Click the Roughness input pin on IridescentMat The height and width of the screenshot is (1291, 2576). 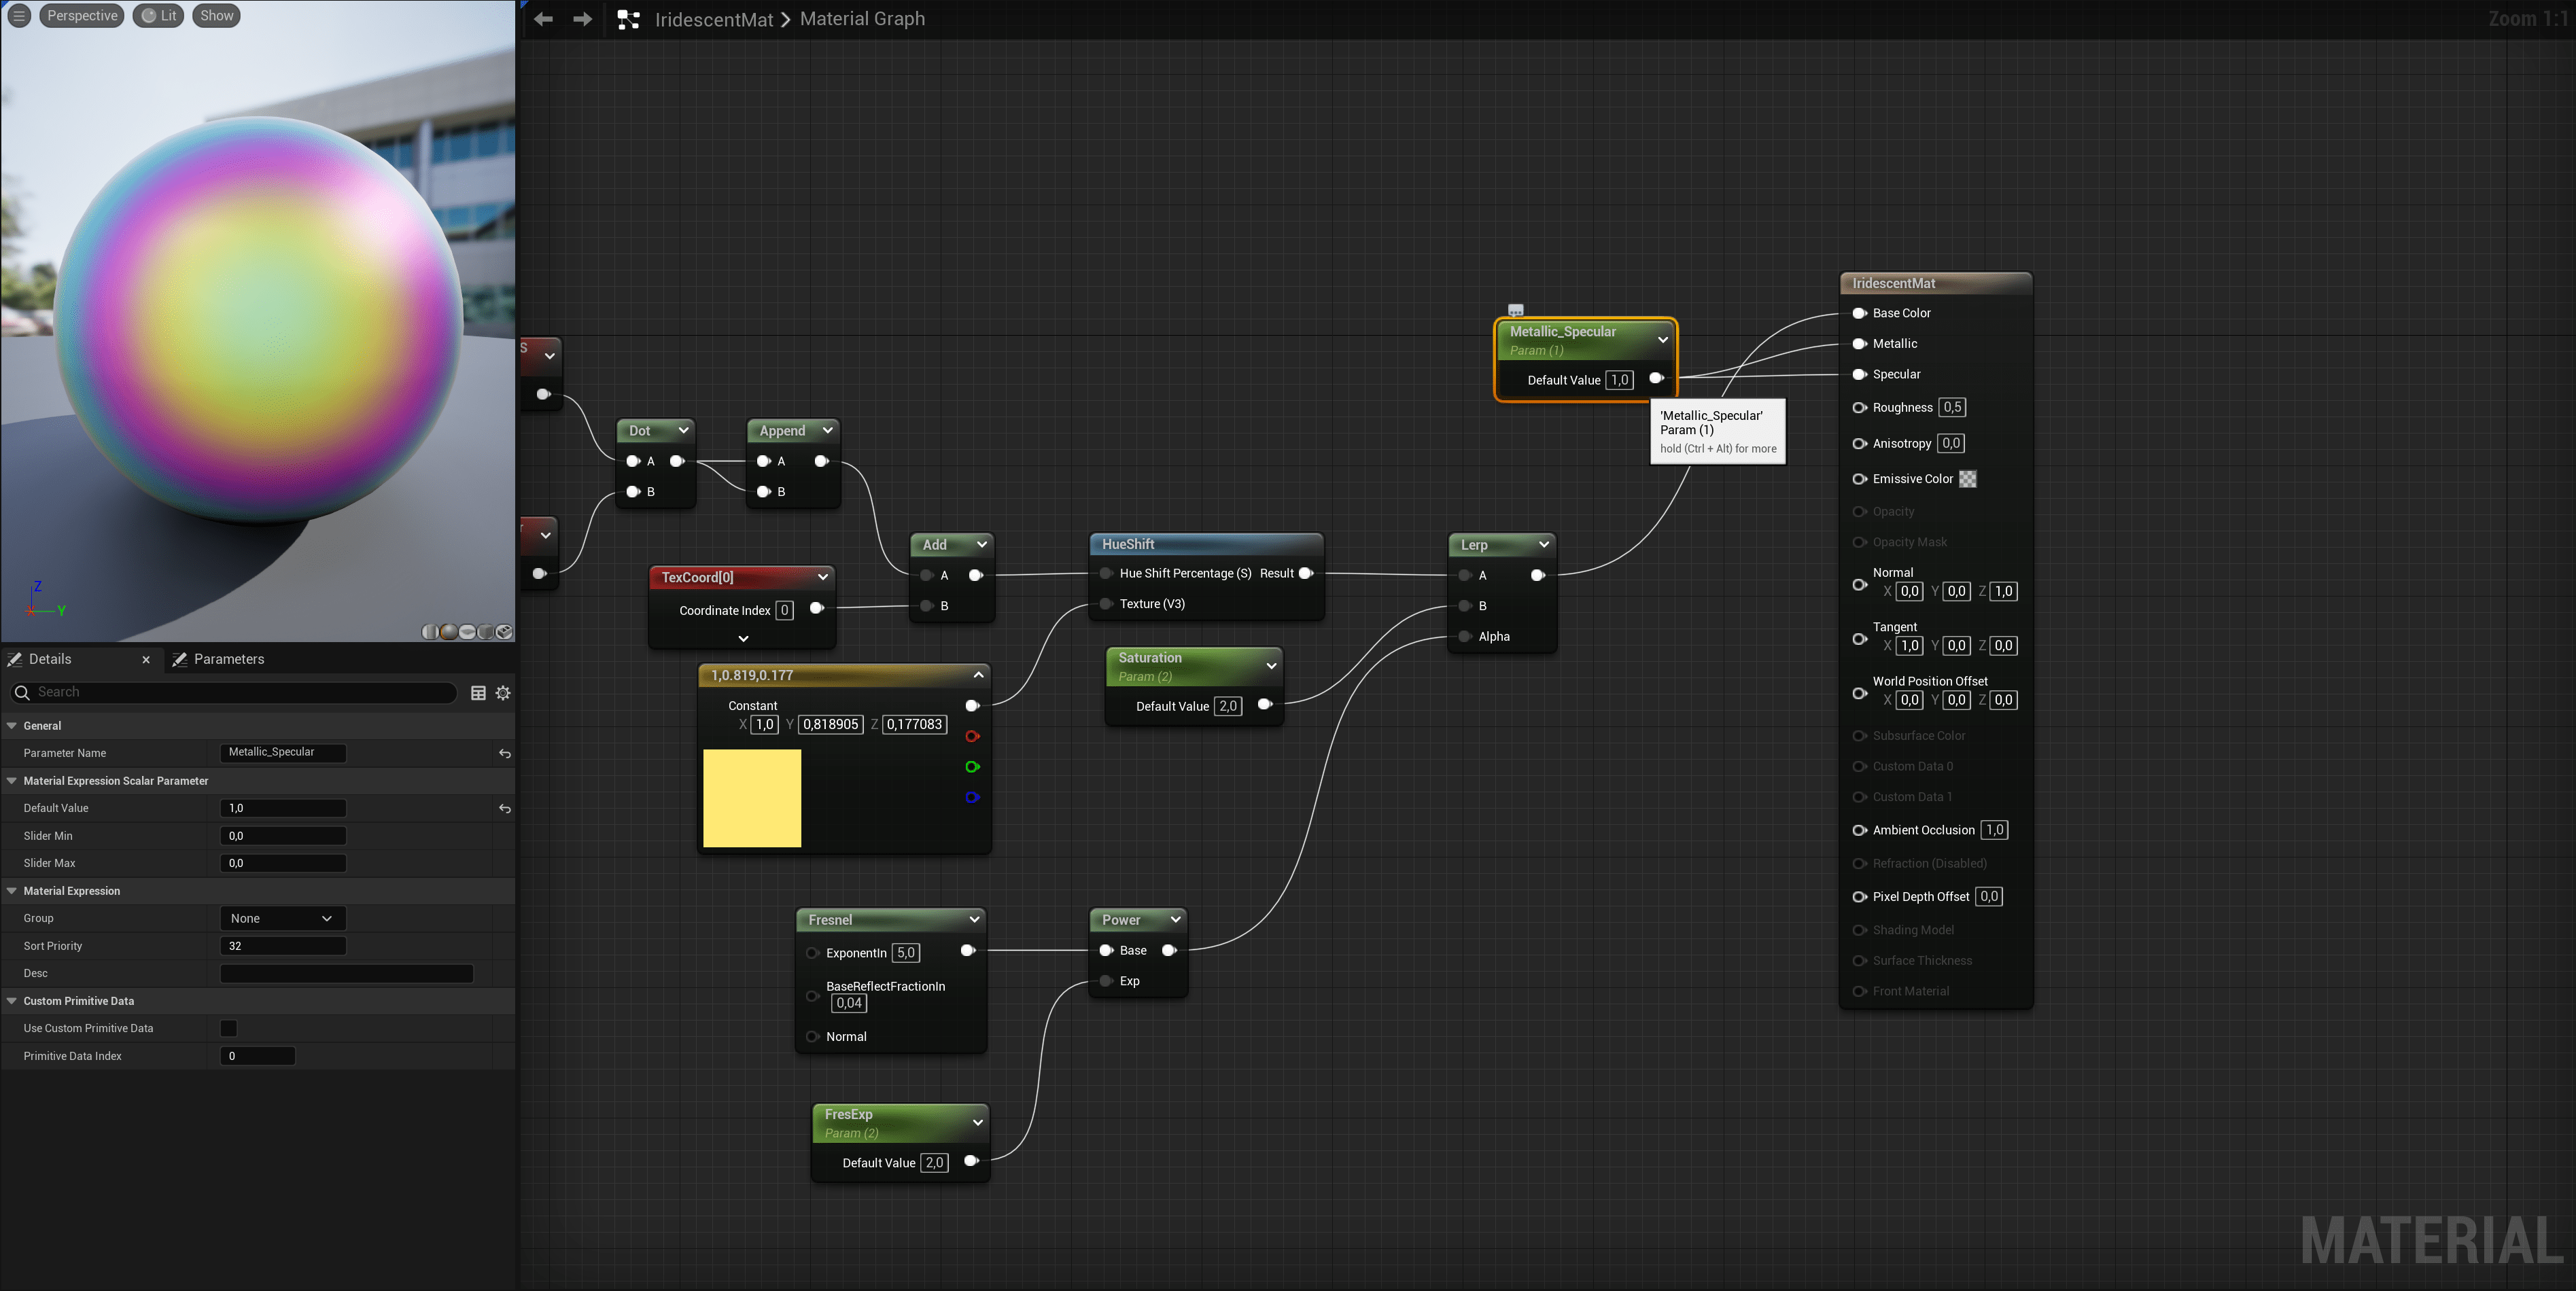[1859, 407]
